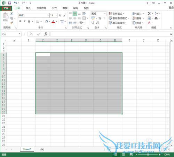Click the zoom slider handle

coord(148,155)
